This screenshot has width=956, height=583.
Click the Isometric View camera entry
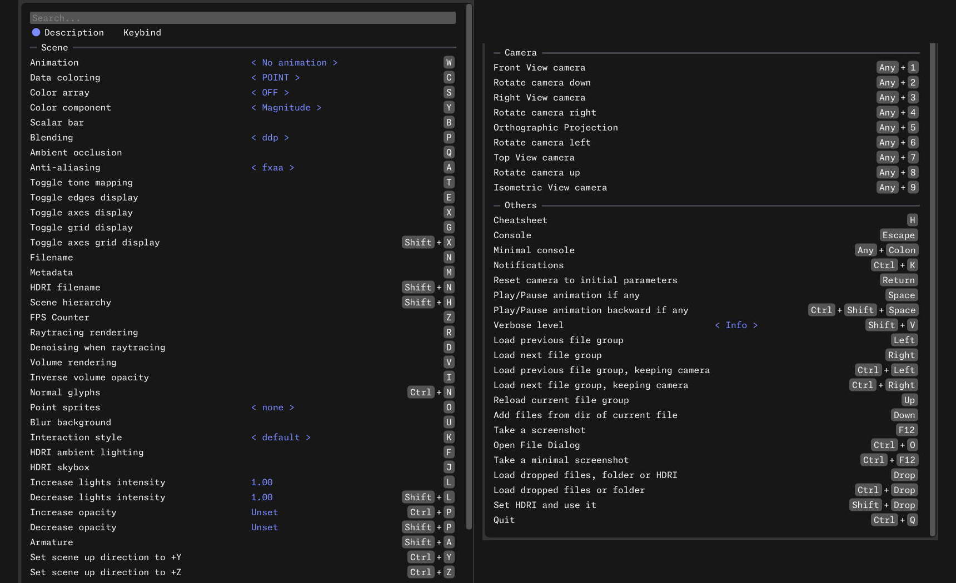pyautogui.click(x=550, y=188)
